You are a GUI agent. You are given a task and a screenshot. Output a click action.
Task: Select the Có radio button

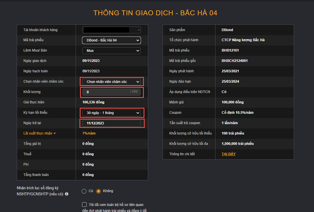[84, 191]
